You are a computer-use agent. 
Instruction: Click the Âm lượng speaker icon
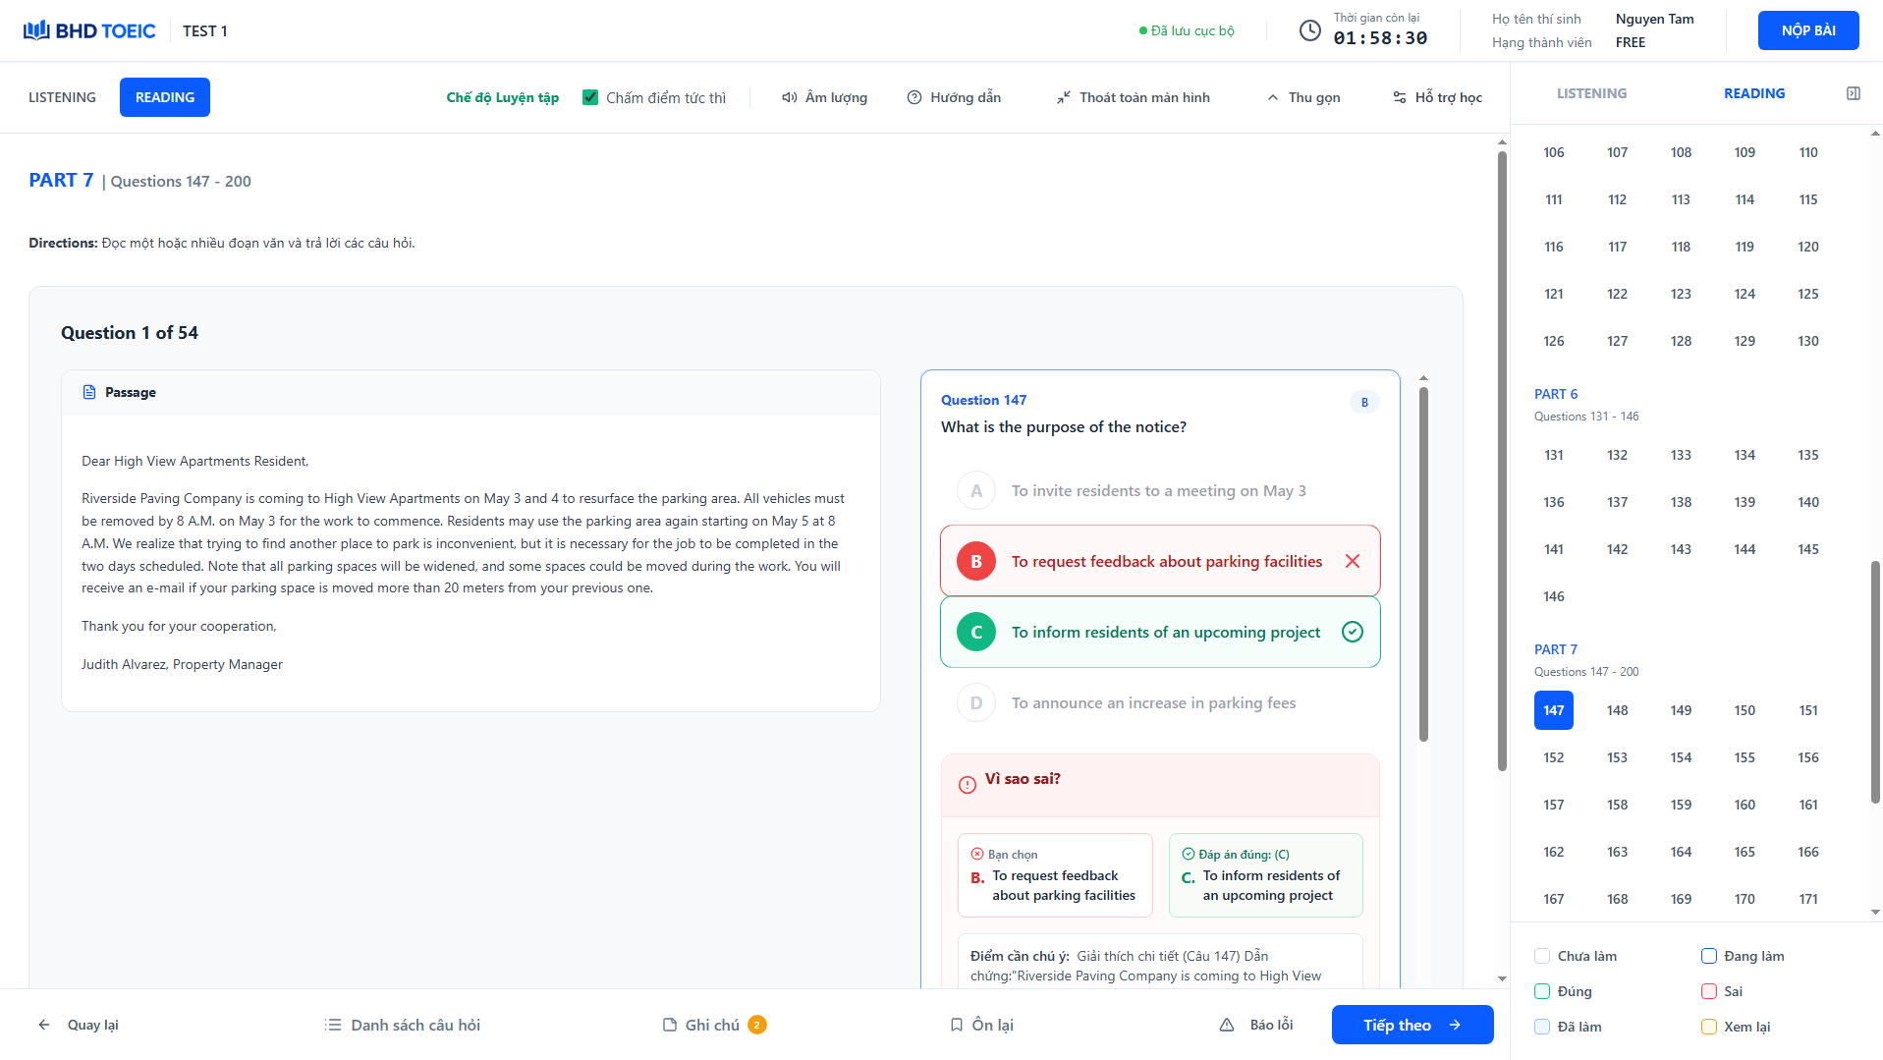(789, 97)
